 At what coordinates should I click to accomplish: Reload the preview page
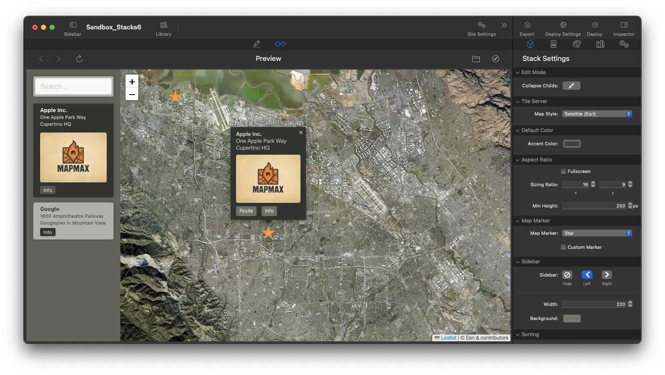point(79,59)
